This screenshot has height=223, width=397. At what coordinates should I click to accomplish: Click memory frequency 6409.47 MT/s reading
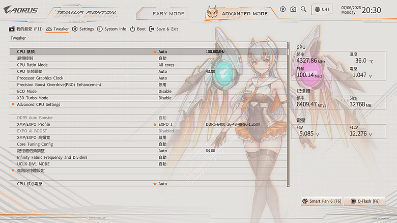point(311,105)
